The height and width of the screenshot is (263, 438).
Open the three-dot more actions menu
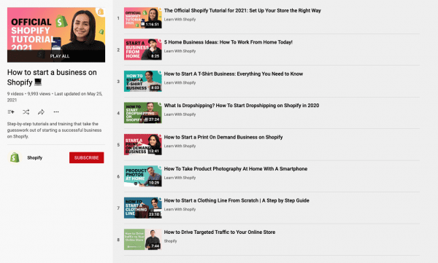pos(56,112)
